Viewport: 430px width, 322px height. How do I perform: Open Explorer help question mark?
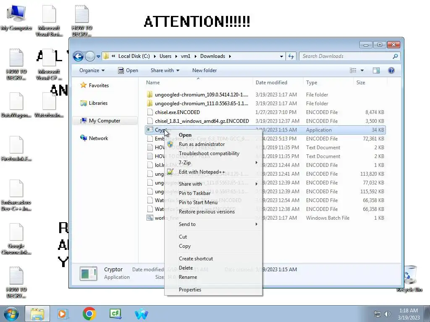pyautogui.click(x=391, y=70)
